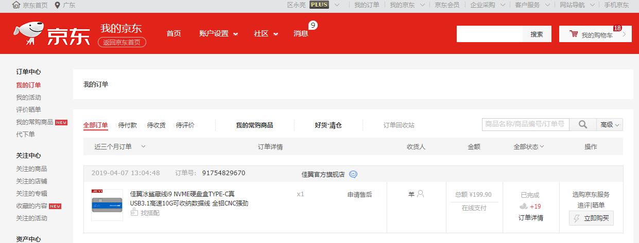Open 评价晒单 in the sidebar
639x243 pixels.
pos(28,109)
